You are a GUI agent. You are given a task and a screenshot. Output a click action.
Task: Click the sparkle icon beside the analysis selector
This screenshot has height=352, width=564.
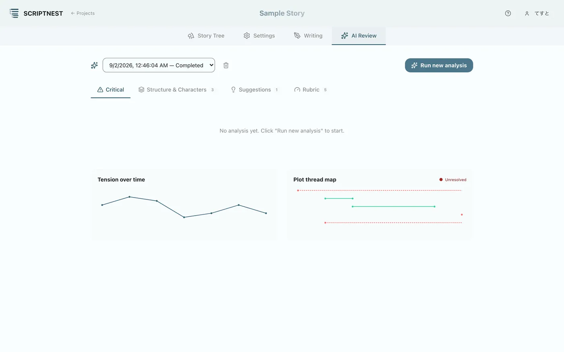point(94,65)
